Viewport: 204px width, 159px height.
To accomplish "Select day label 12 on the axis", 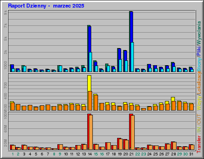I will (x=78, y=154).
